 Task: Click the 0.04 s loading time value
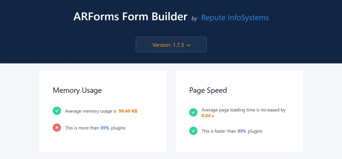pyautogui.click(x=207, y=116)
